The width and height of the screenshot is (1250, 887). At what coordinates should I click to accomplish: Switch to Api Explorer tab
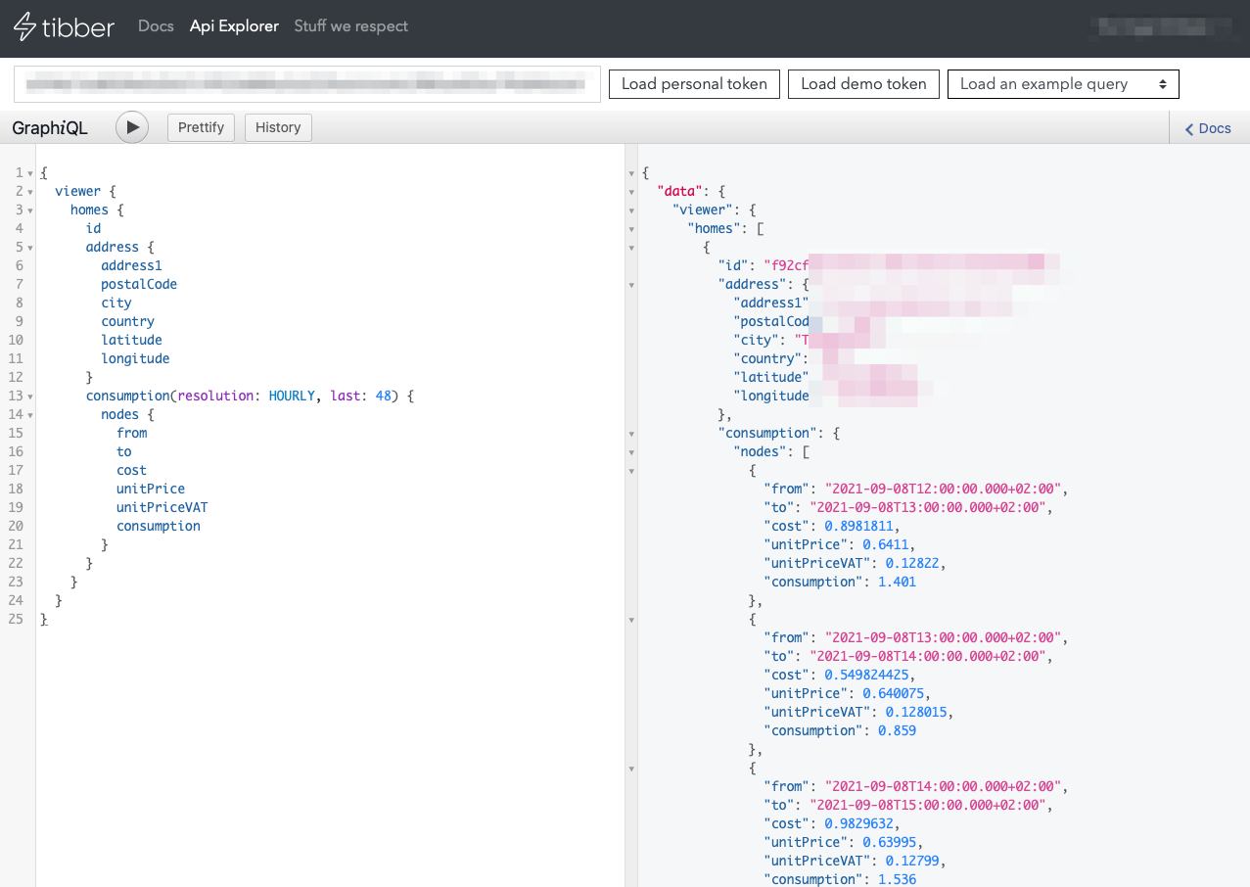tap(234, 26)
